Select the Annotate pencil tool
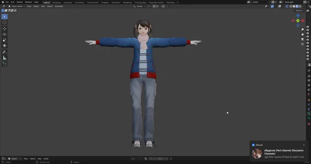This screenshot has width=311, height=164. pyautogui.click(x=5, y=52)
